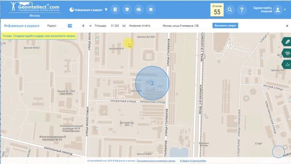Click the pie-chart icon beside Информация в радиусе
291x164 pixels.
tap(72, 10)
